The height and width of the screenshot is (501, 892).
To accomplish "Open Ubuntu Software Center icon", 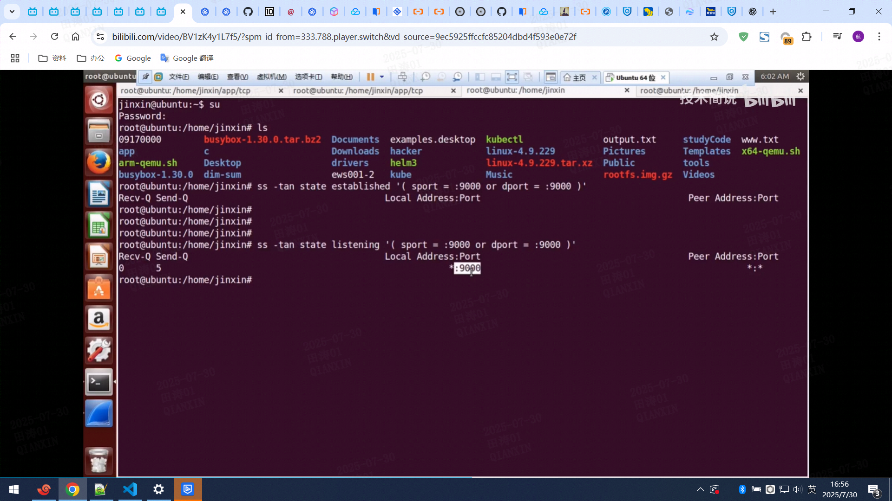I will (x=98, y=288).
